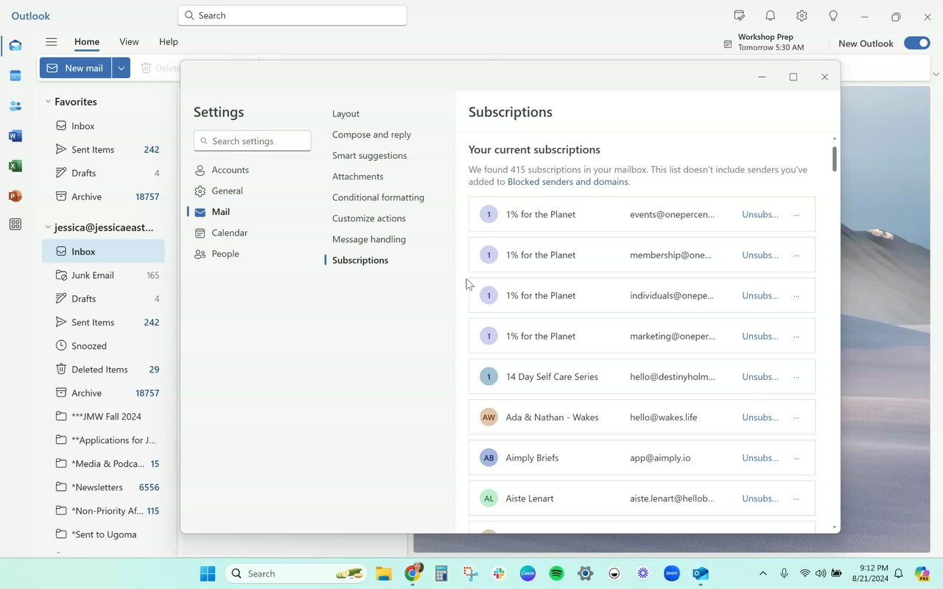Open Message handling settings
Screen dimensions: 943x589
[x=368, y=239]
